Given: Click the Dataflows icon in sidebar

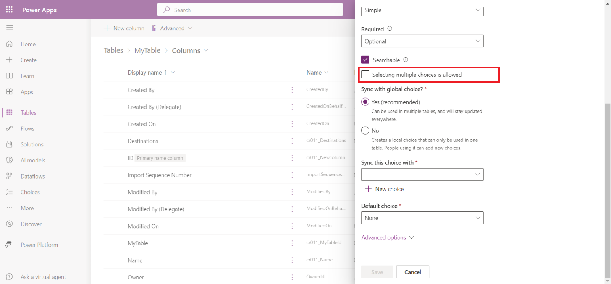Looking at the screenshot, I should [10, 176].
